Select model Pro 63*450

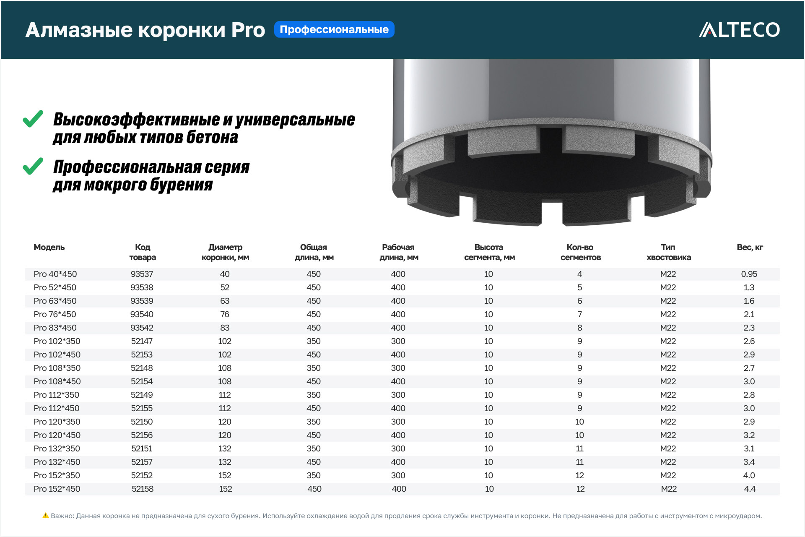[x=55, y=301]
